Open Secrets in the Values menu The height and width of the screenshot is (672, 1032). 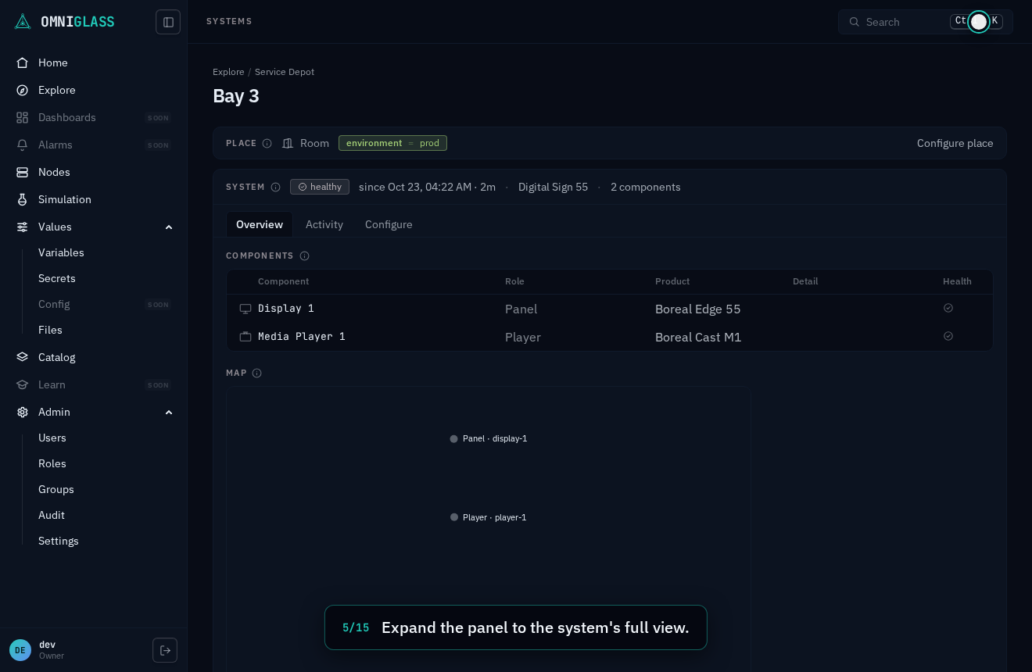click(x=57, y=278)
